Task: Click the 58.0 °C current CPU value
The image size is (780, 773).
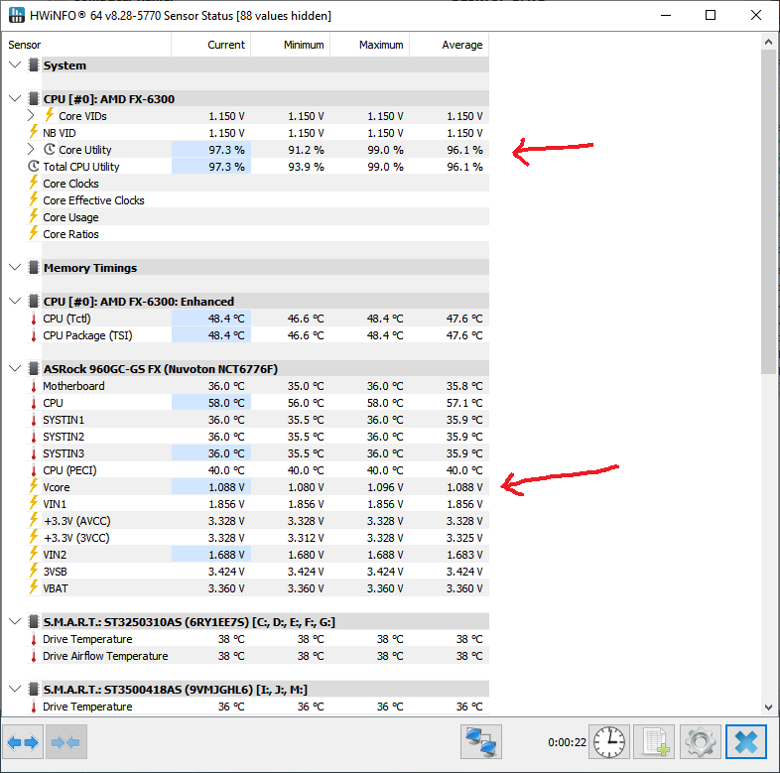Action: point(226,403)
